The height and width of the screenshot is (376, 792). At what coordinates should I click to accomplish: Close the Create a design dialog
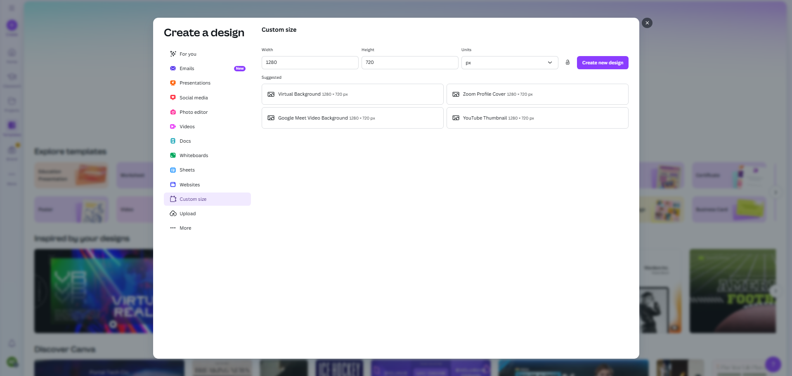647,23
